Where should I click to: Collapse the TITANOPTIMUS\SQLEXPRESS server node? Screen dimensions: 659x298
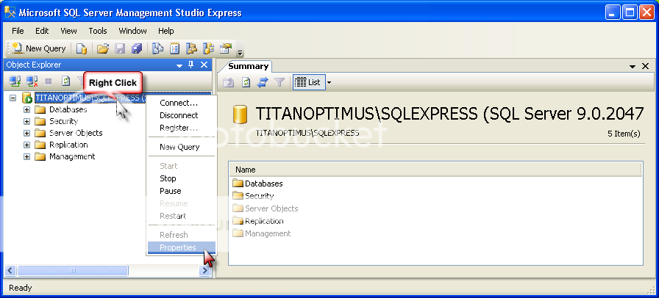[x=13, y=98]
